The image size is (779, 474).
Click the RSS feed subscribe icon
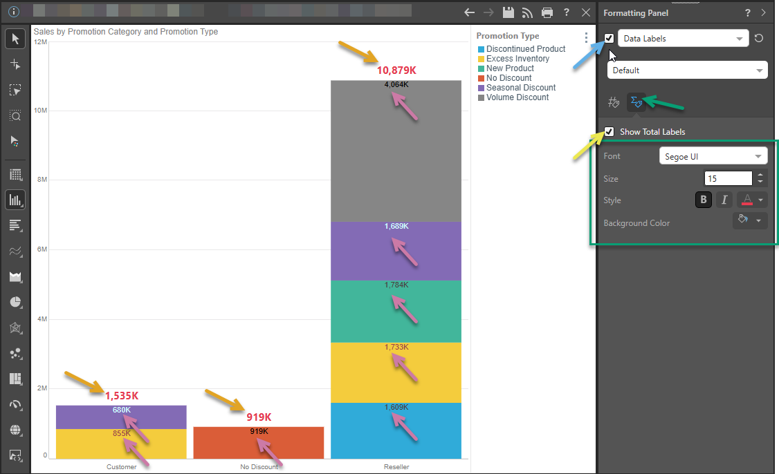pyautogui.click(x=528, y=12)
